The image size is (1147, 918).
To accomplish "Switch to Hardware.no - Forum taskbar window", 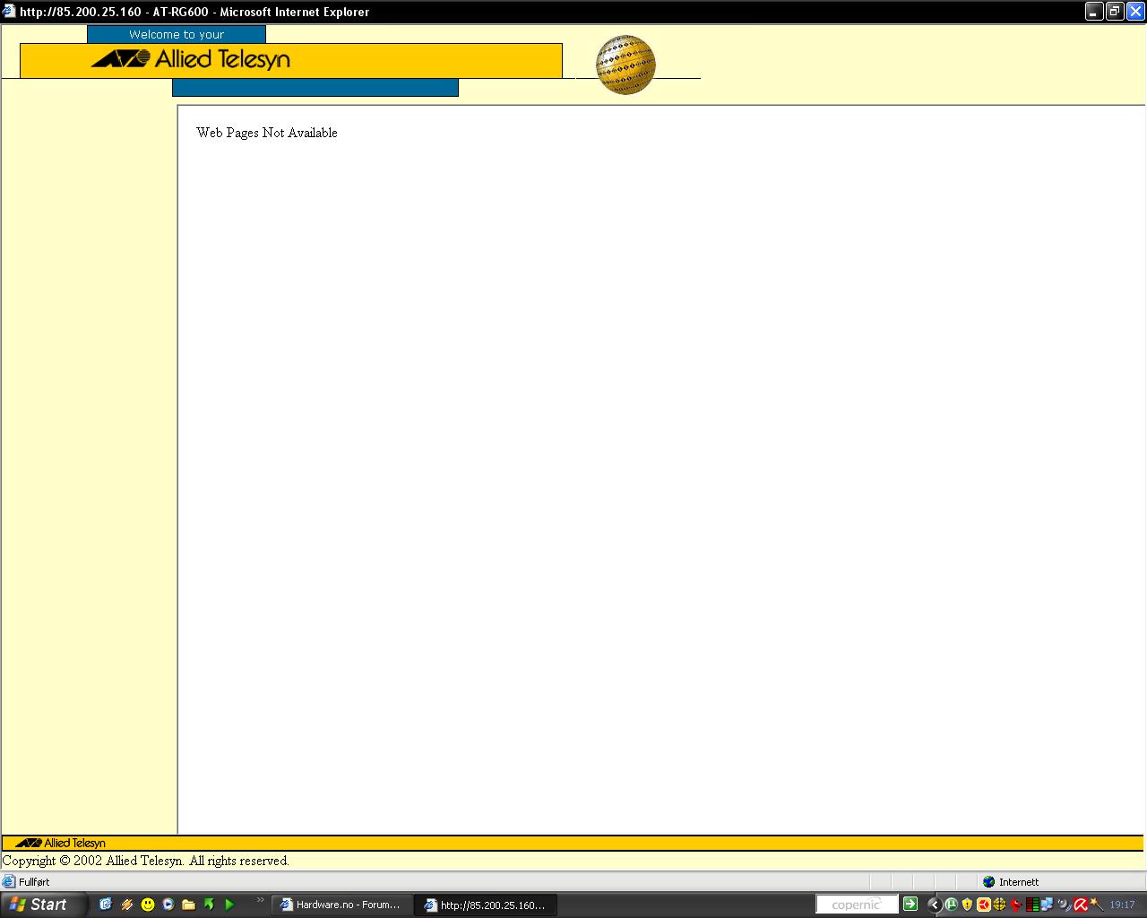I will coord(342,905).
